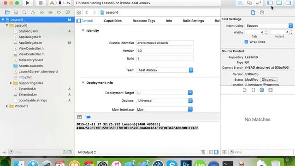Screen dimensions: 295x166
Task: Show the Quick Help inspector
Action: [262, 12]
